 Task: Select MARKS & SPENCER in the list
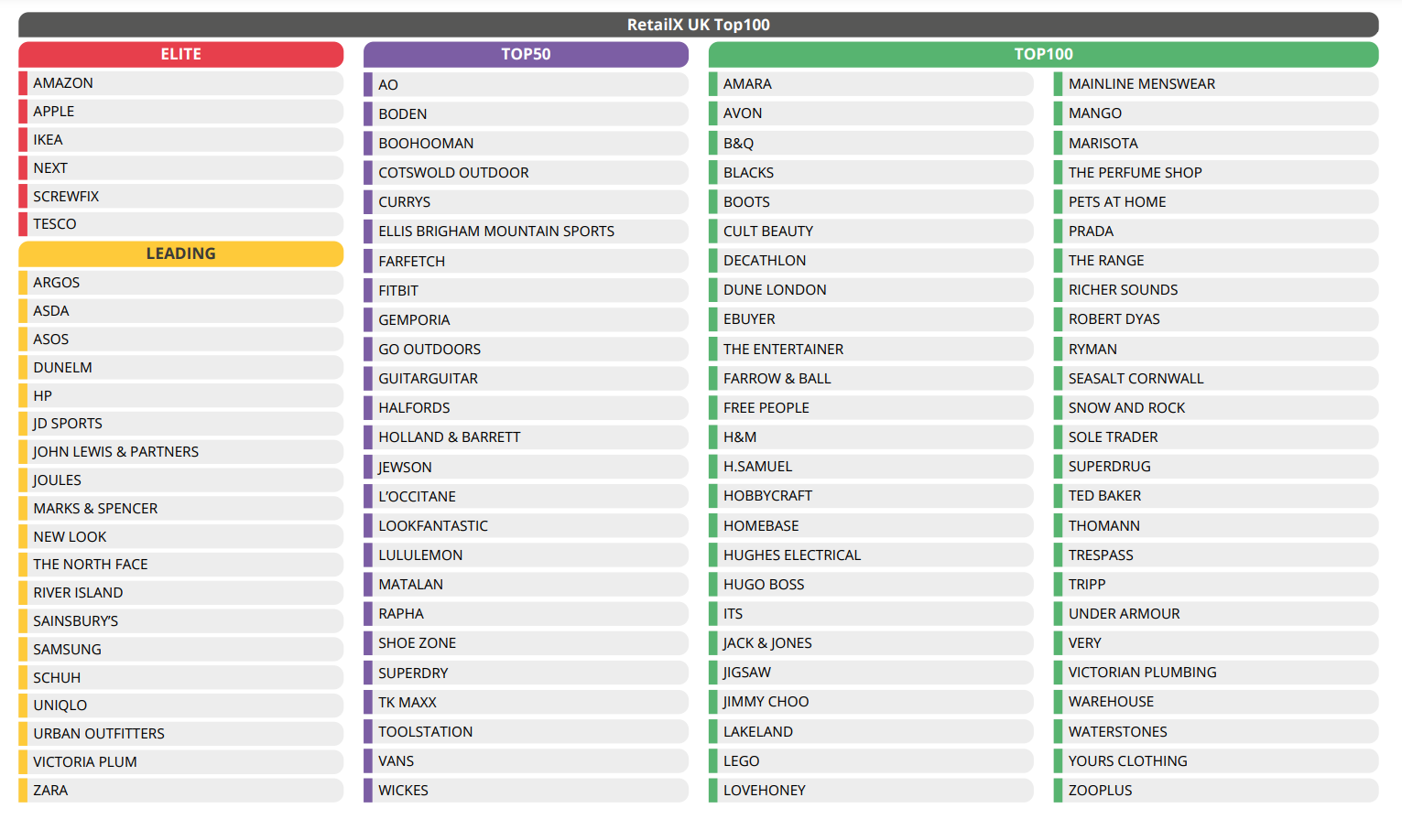(95, 509)
